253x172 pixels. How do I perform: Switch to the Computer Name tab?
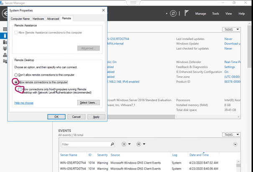(20, 19)
